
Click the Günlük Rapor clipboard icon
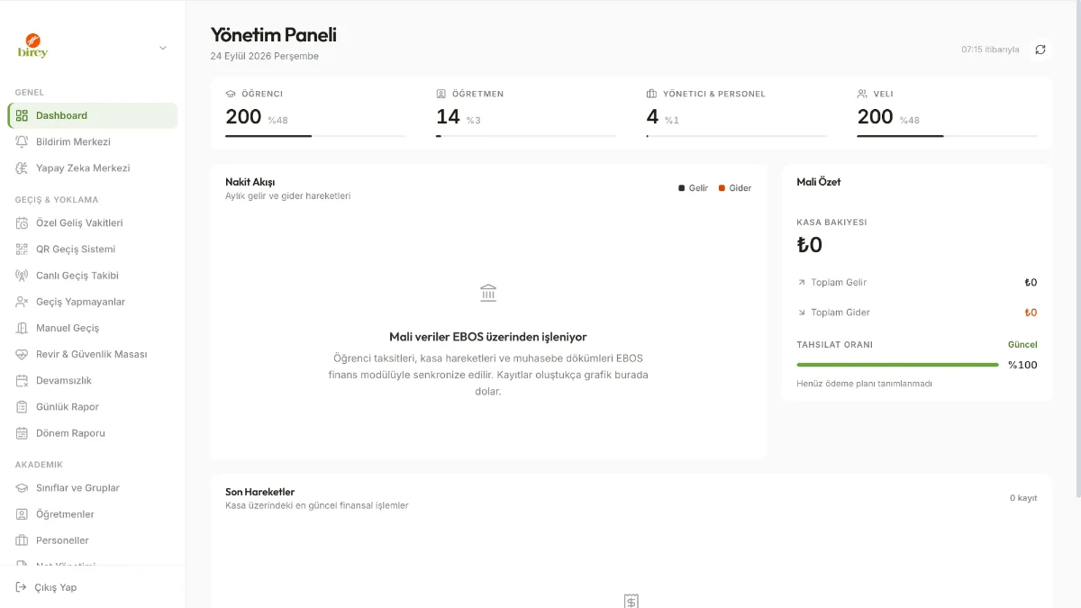23,406
